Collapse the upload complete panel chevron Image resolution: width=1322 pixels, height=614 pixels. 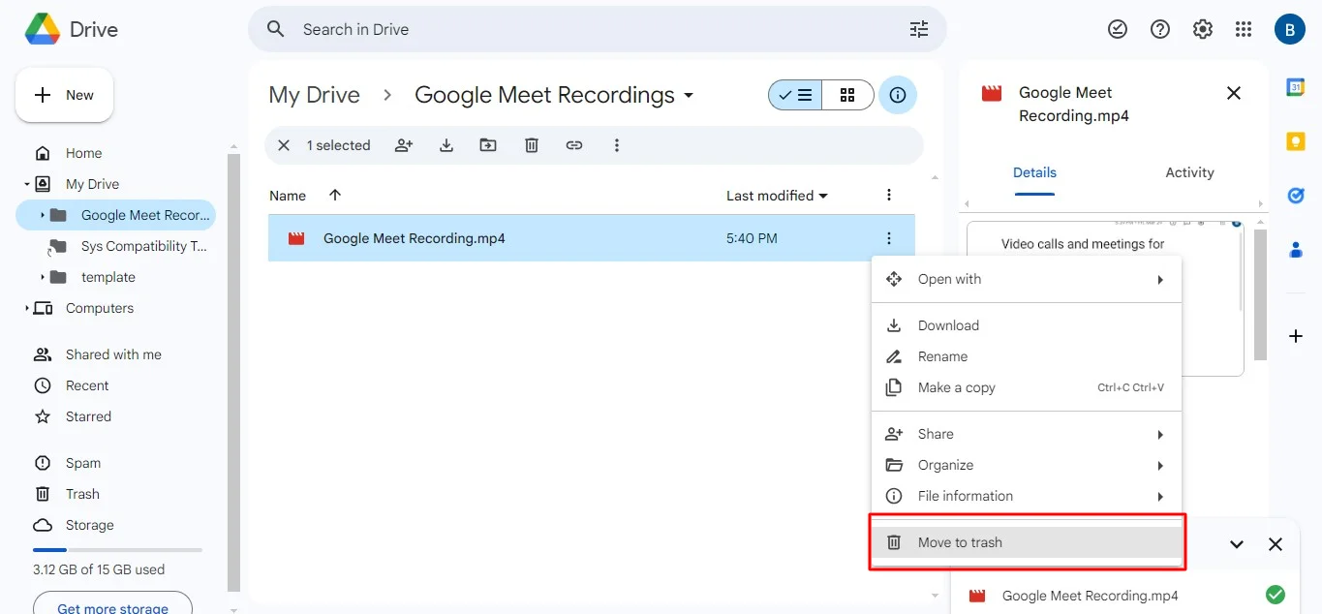pos(1236,544)
